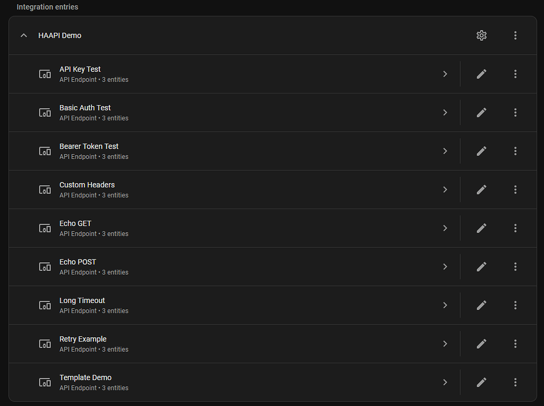Select the Retry Example row

234,343
